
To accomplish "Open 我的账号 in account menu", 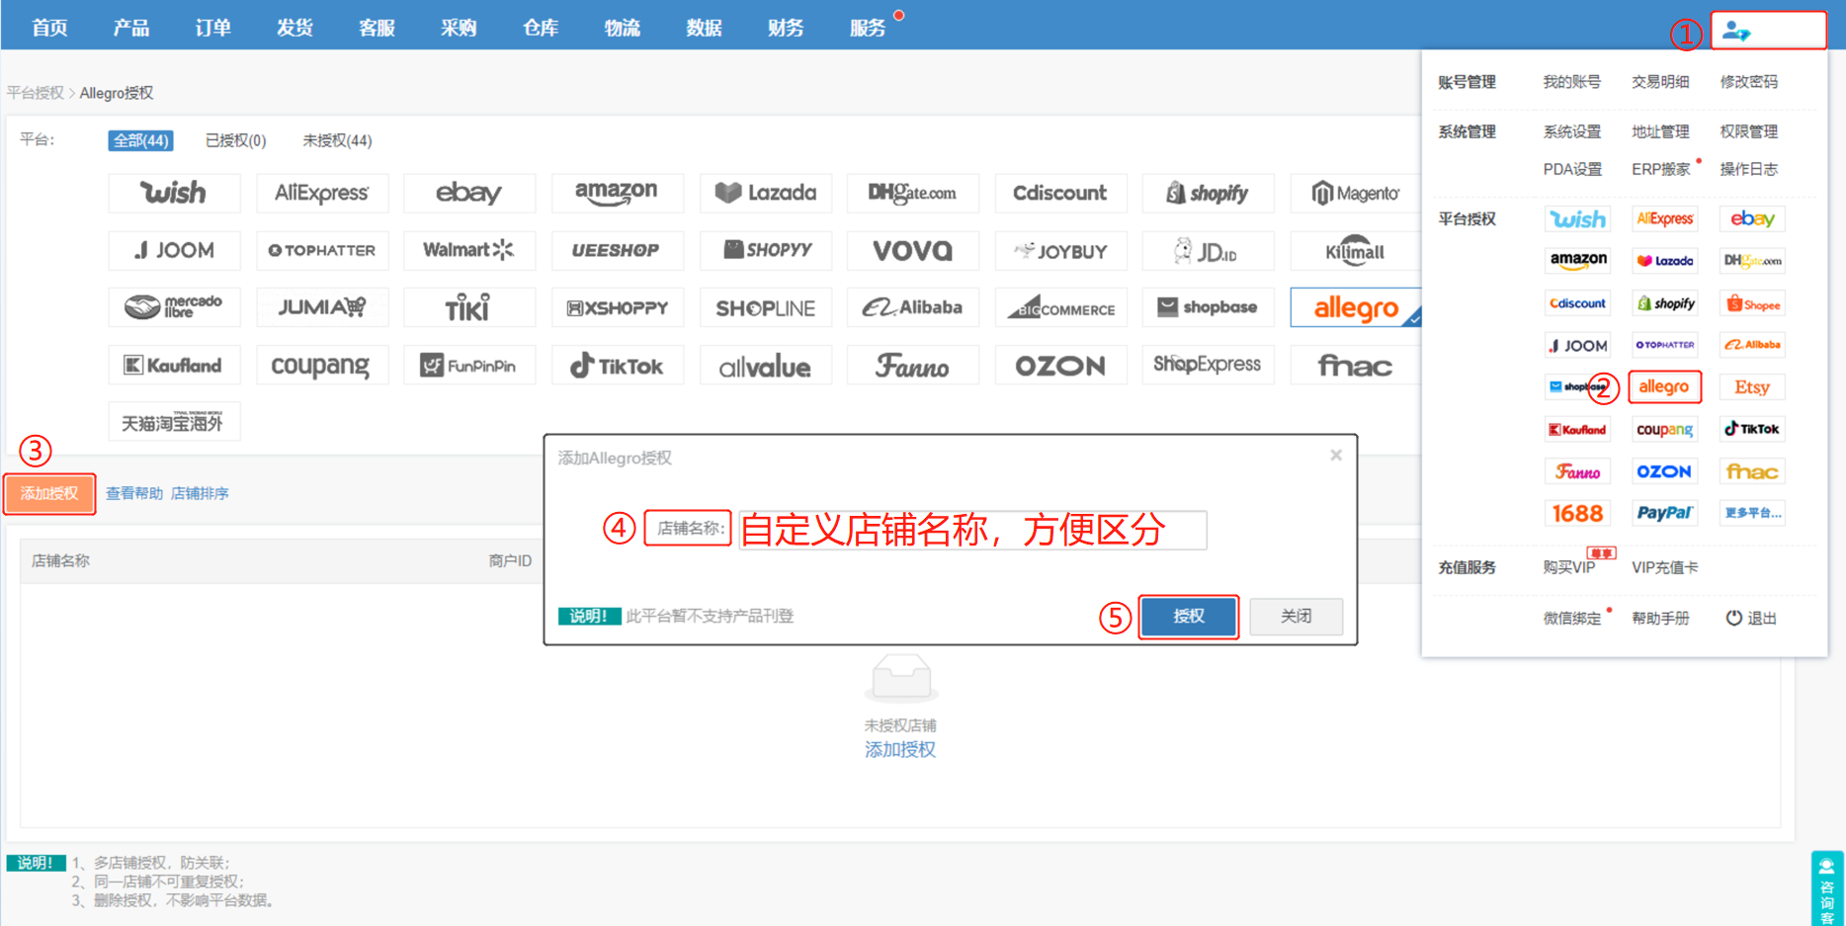I will click(1572, 82).
